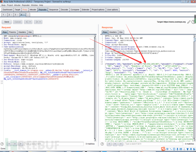Click the Cube-Authorization header line
The image size is (196, 152).
tap(14, 47)
